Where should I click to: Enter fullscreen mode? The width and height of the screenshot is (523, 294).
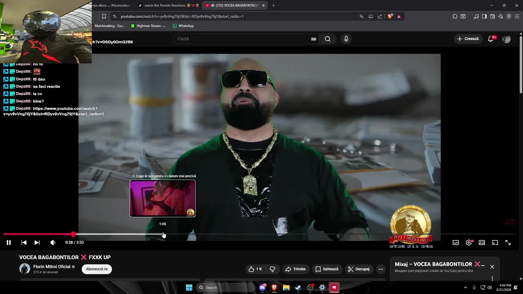[x=508, y=243]
